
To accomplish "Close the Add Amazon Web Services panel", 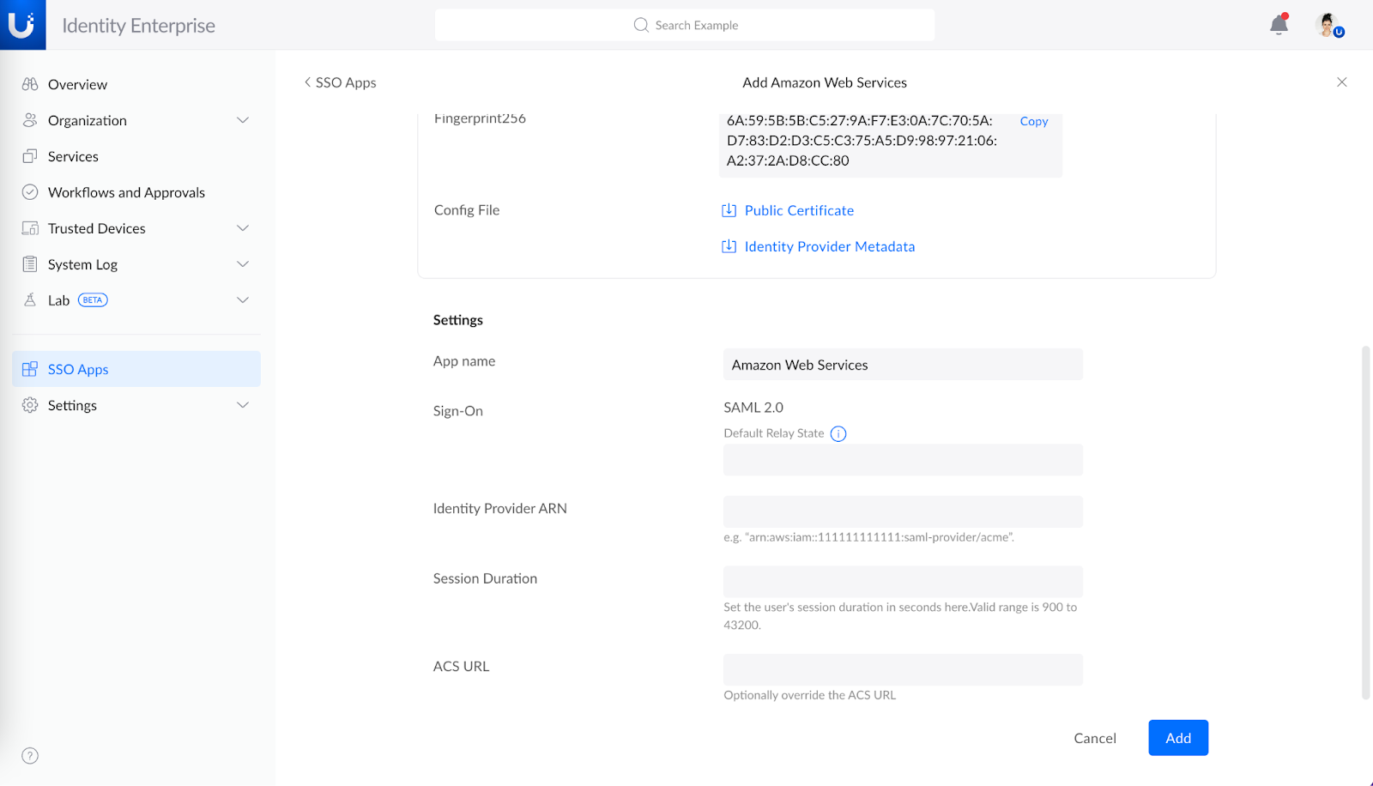I will tap(1342, 82).
